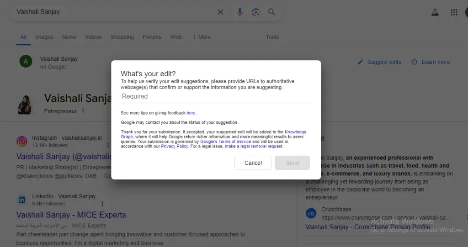Click 'LinkedIn · Vaishali Sanjay' source text
The image size is (468, 247).
pos(64,196)
